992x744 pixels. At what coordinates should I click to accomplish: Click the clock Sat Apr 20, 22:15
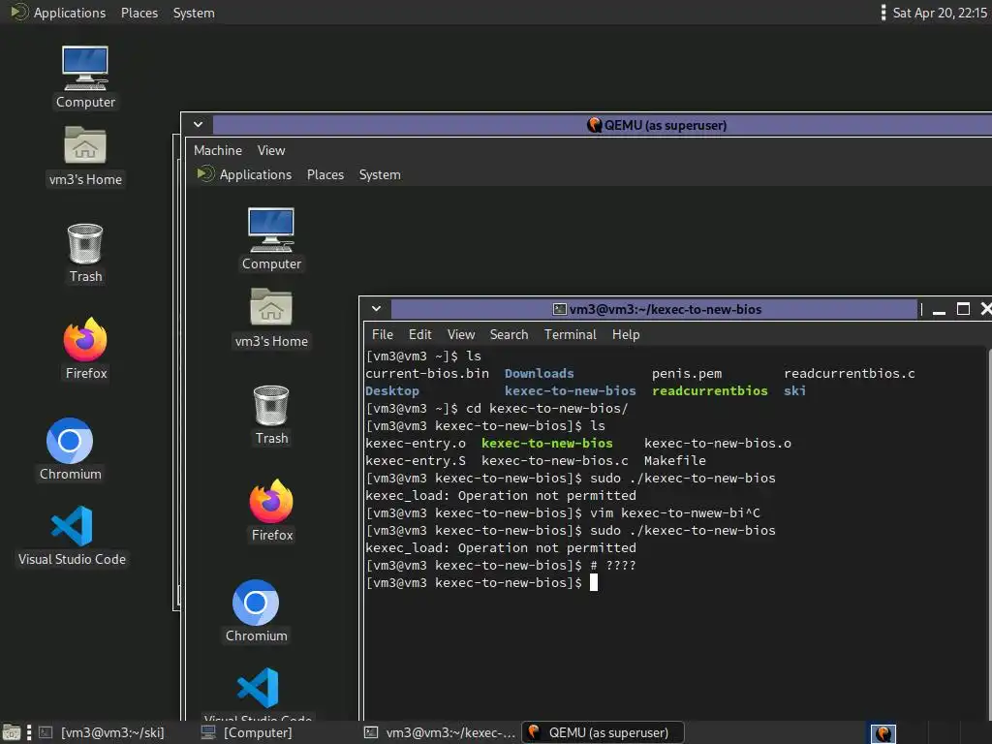click(940, 13)
